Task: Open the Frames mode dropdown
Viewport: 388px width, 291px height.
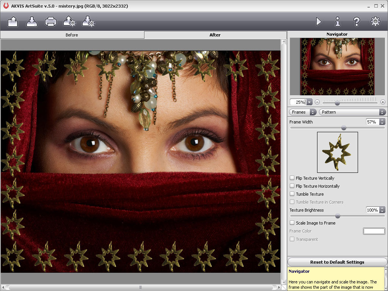Action: (x=303, y=112)
